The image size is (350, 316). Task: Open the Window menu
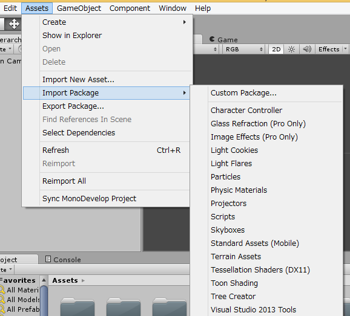pyautogui.click(x=173, y=8)
